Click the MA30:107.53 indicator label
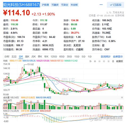This screenshot has width=126, height=123. (57, 61)
